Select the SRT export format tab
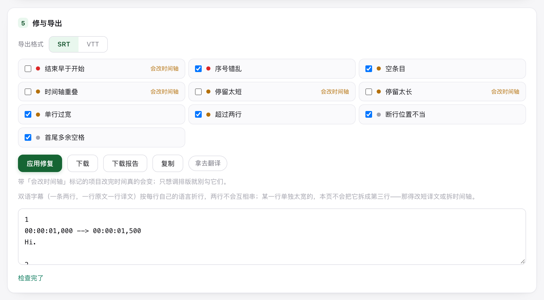 pos(64,44)
